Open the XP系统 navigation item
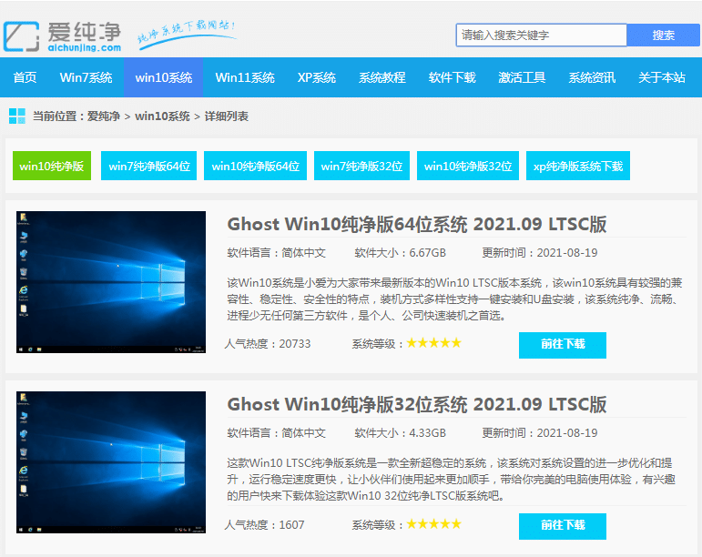702x557 pixels. [316, 77]
